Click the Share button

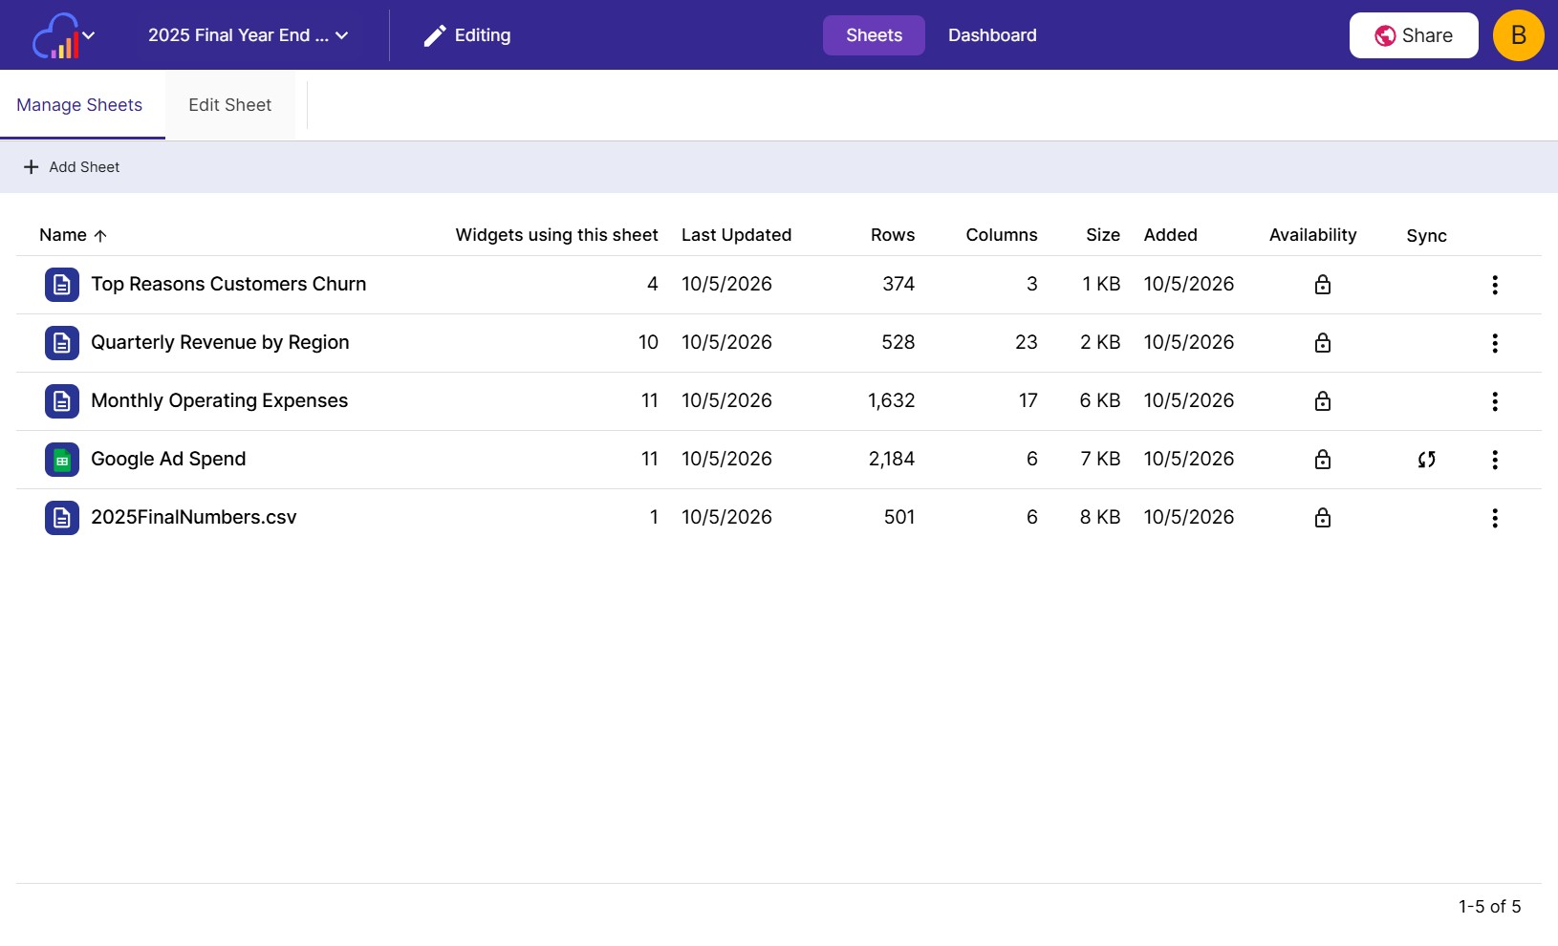point(1414,35)
